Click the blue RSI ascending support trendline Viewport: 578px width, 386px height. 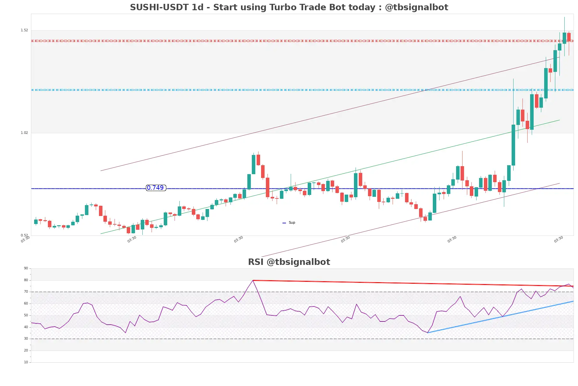[x=500, y=317]
